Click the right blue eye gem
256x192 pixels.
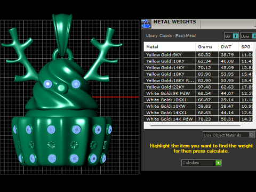coord(76,84)
